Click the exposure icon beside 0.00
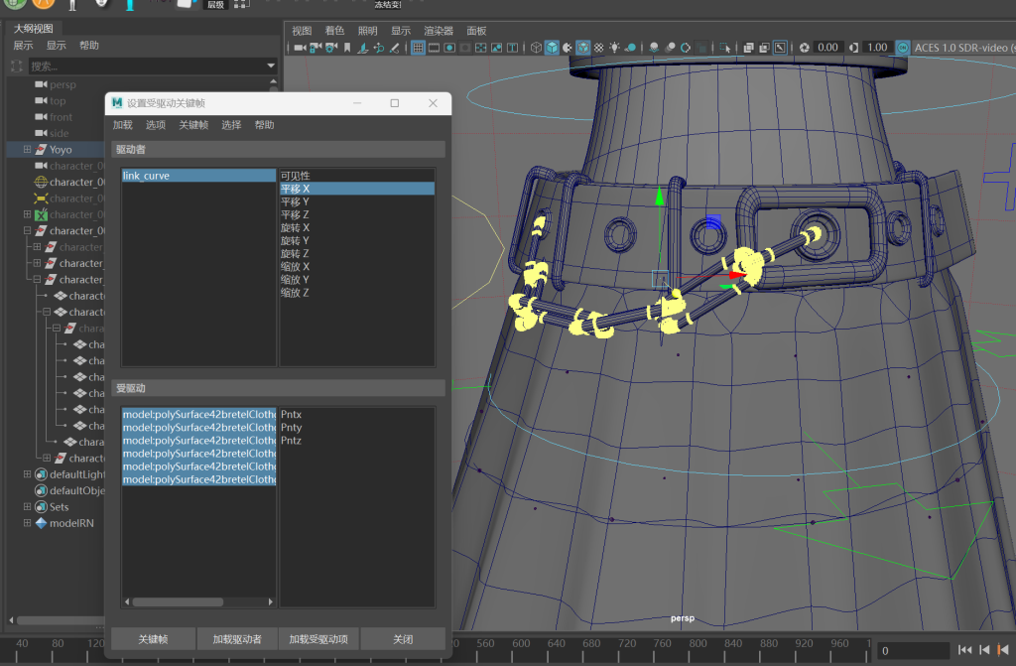Viewport: 1016px width, 666px height. pos(804,48)
